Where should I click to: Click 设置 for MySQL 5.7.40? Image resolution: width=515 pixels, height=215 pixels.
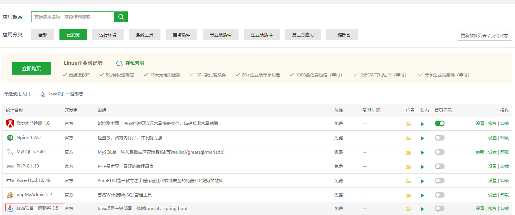[492, 152]
